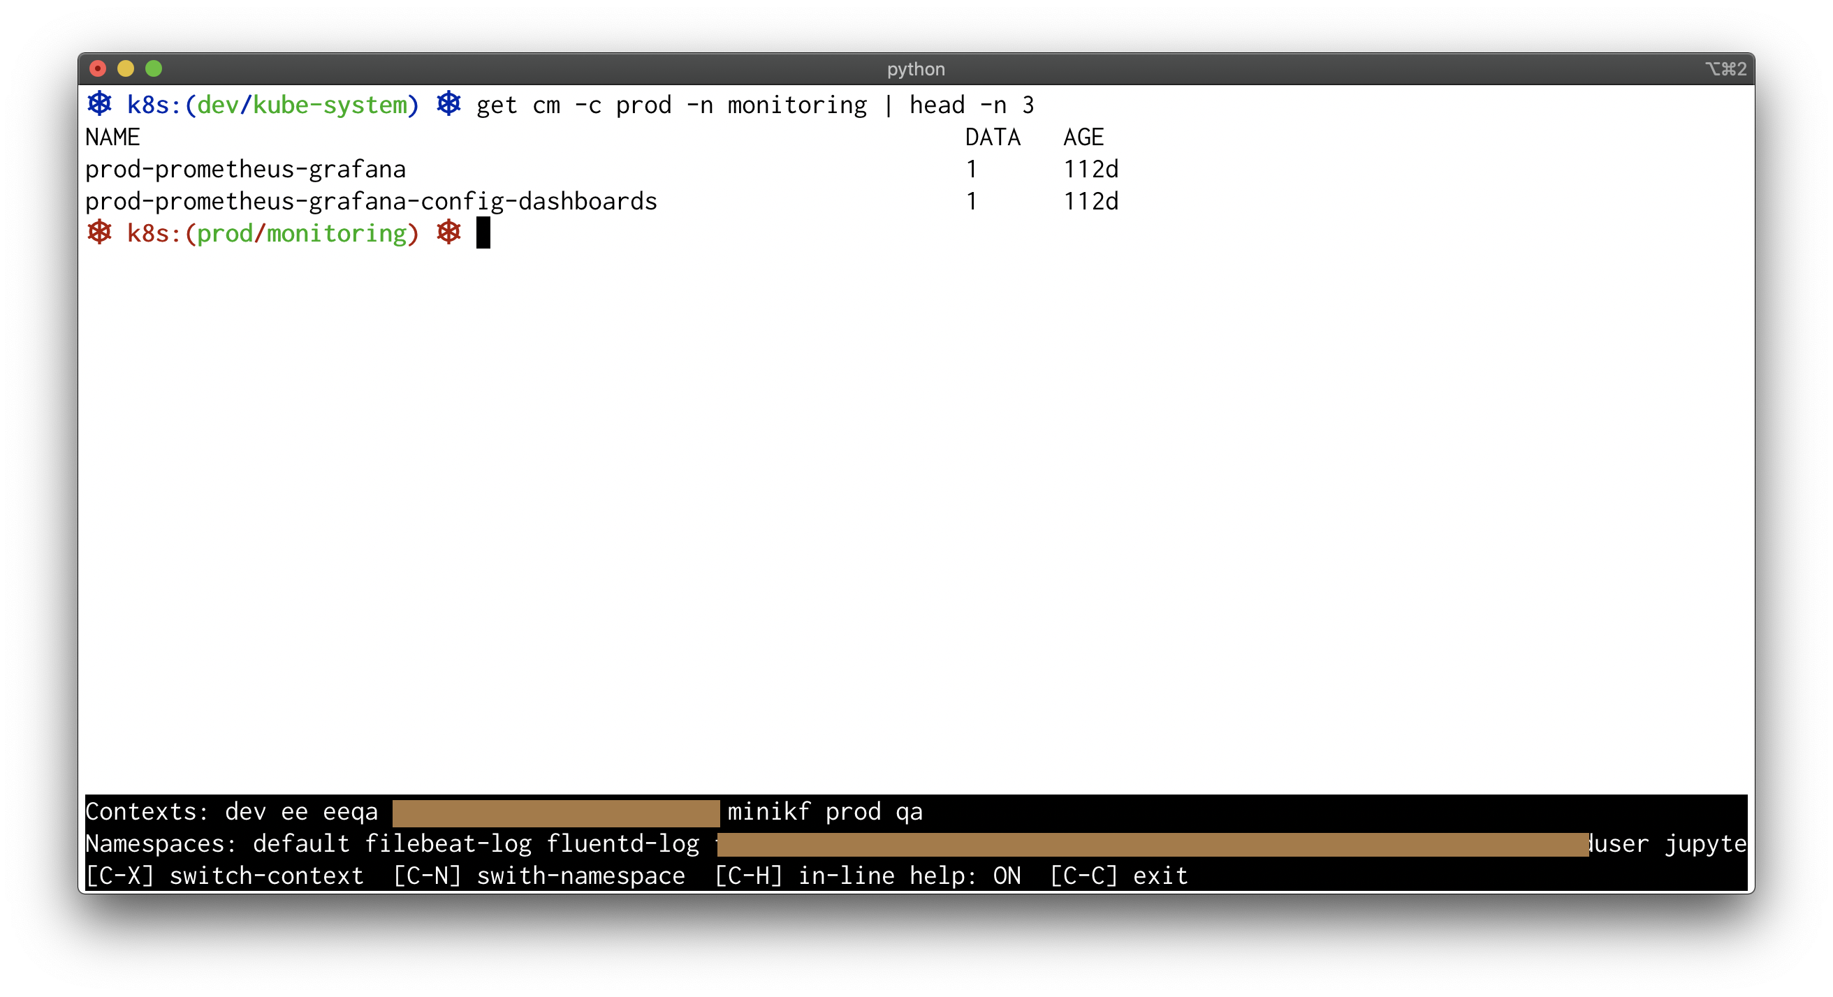Screen dimensions: 1833x997
Task: Click the 'k8s:(dev/kube-system)' prompt text
Action: [x=273, y=105]
